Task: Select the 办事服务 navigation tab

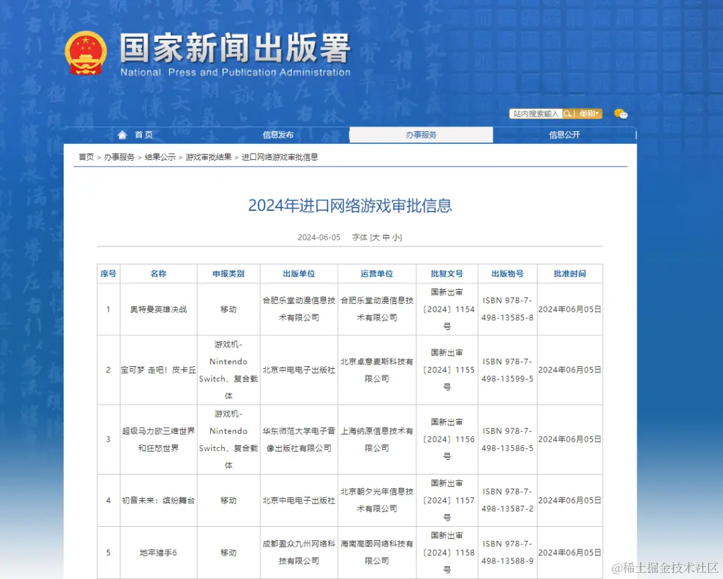Action: (421, 135)
